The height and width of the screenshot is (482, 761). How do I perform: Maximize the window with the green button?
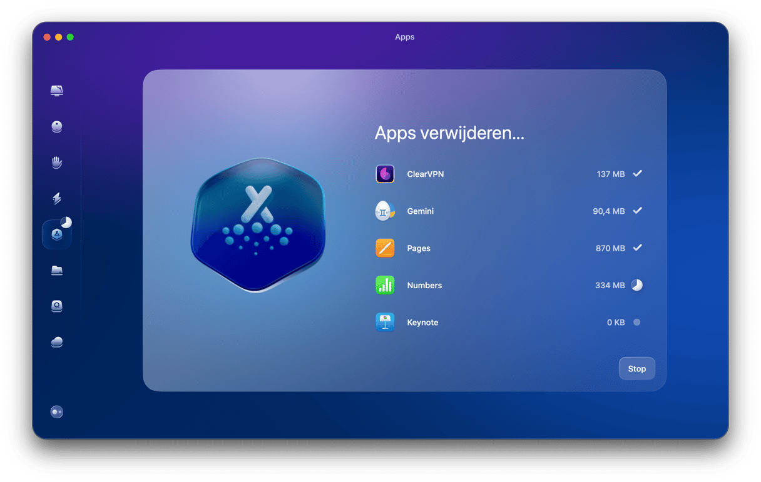(70, 38)
